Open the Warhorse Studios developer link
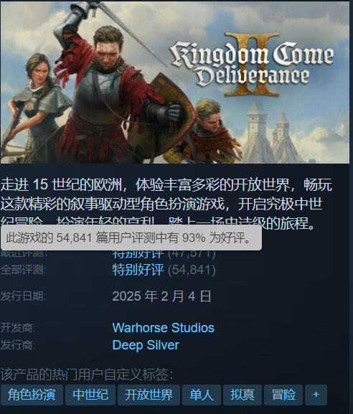353x414 pixels. click(x=163, y=328)
